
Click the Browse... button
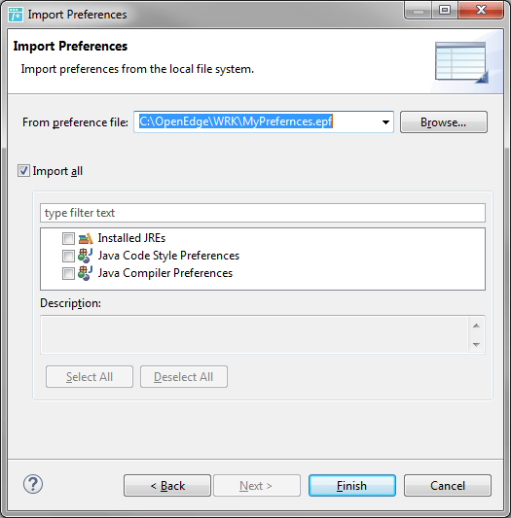coord(444,122)
